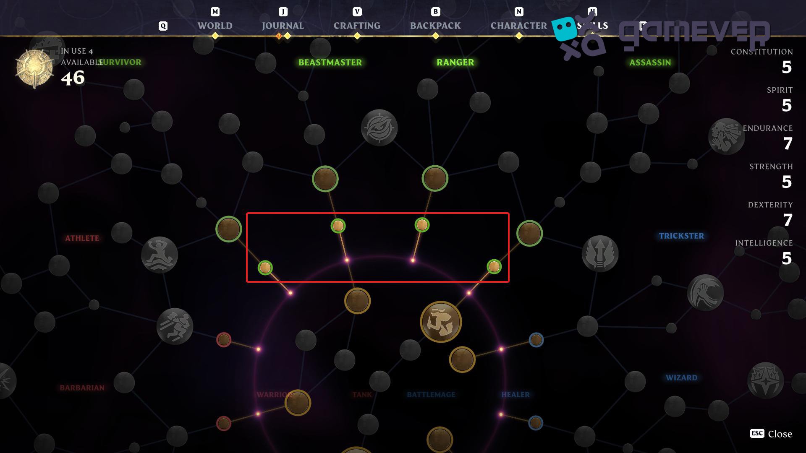Select the unlocked golden fist skill node
806x453 pixels.
coord(441,322)
